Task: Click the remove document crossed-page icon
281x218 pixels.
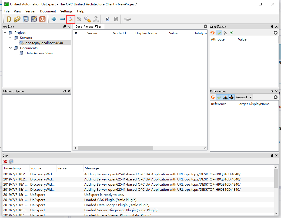Action: (x=116, y=19)
